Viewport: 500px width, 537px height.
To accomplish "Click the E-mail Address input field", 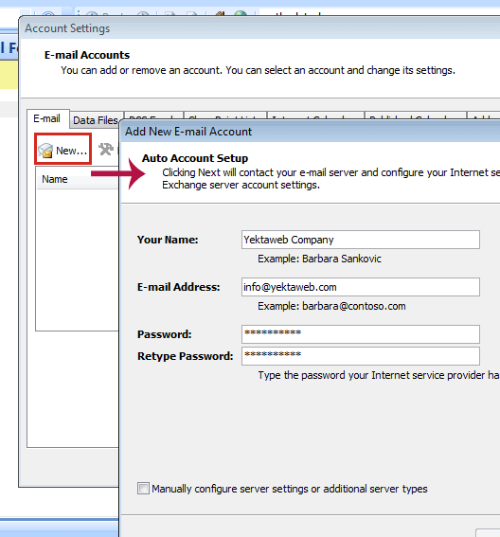I will coord(360,287).
